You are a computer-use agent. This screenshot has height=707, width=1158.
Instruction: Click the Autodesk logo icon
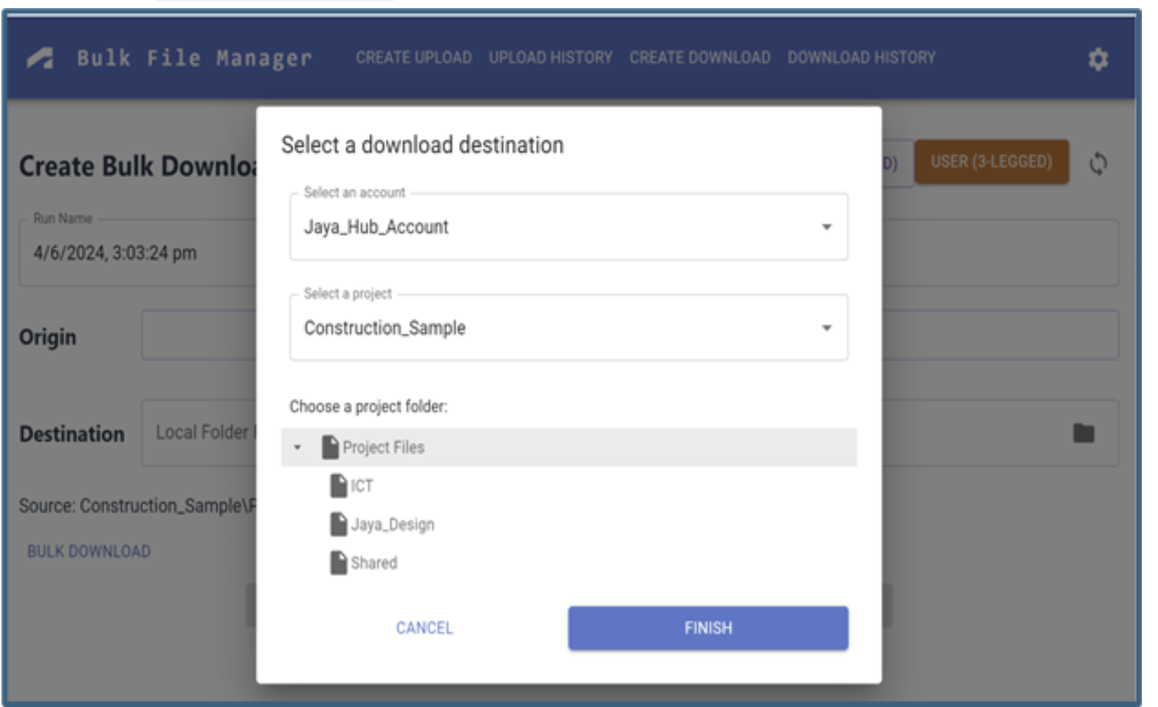click(41, 58)
